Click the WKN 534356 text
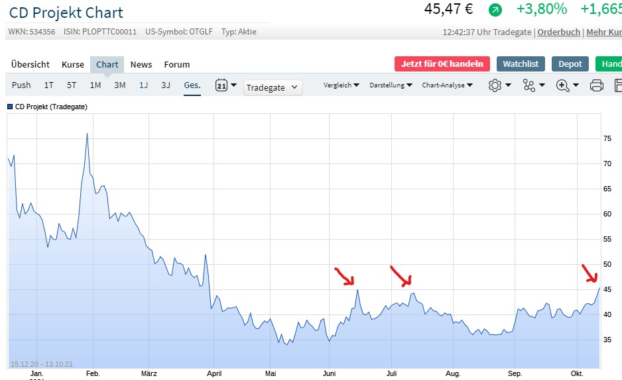Image resolution: width=622 pixels, height=380 pixels. point(32,32)
